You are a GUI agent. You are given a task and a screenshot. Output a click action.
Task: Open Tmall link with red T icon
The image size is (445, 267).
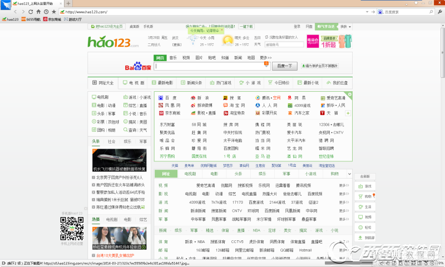click(x=329, y=113)
